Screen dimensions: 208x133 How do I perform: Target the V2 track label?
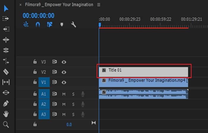43,72
